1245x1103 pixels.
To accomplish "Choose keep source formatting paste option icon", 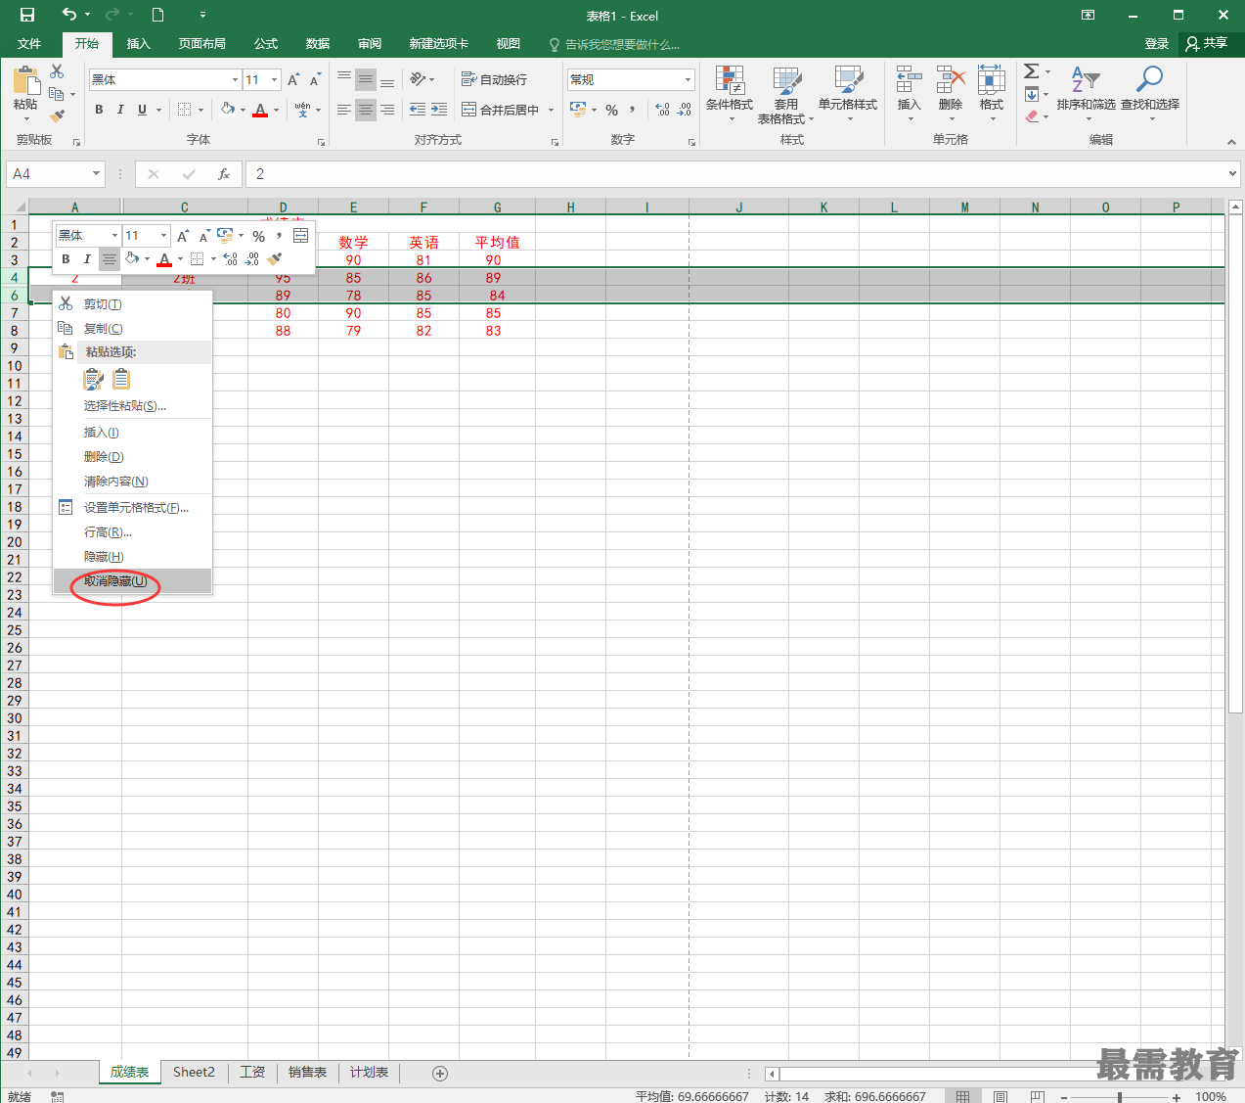I will 94,380.
